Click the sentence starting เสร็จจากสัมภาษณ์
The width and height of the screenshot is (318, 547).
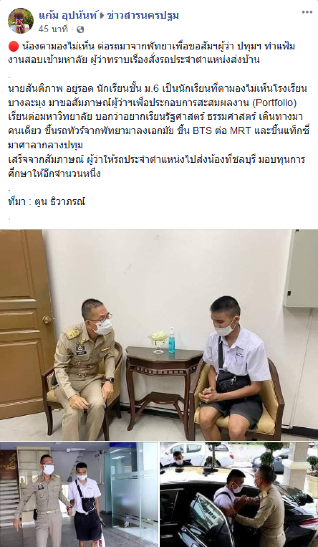(x=157, y=166)
